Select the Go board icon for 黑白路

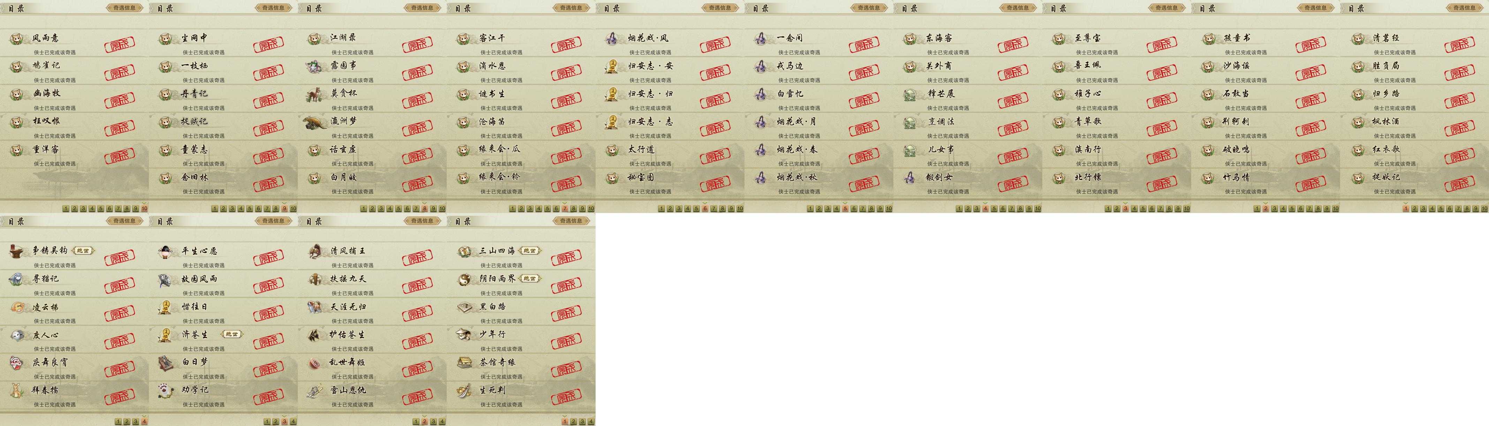click(464, 307)
